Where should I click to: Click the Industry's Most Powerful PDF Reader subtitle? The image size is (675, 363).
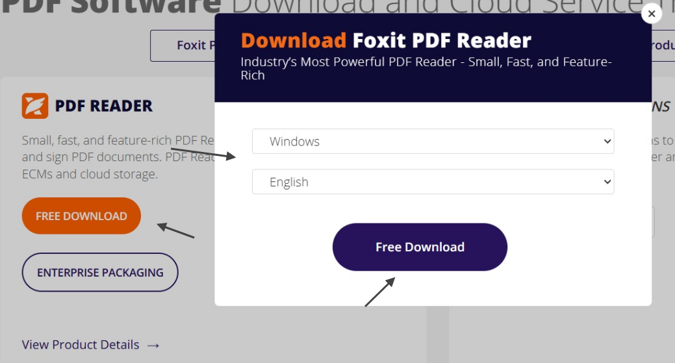point(426,68)
